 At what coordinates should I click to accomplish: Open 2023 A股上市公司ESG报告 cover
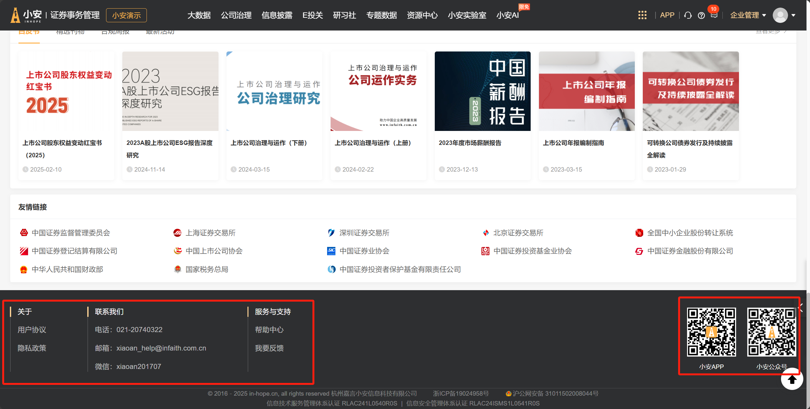[x=170, y=91]
